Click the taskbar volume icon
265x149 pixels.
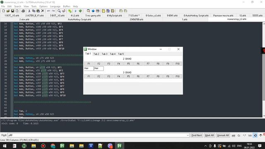234,146
